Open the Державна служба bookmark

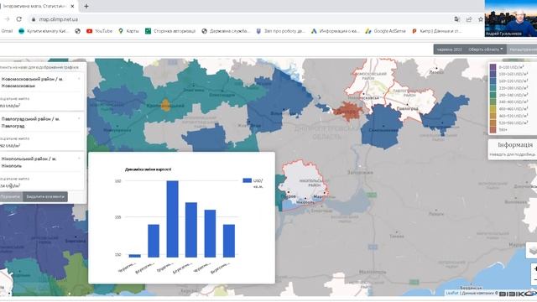[226, 31]
